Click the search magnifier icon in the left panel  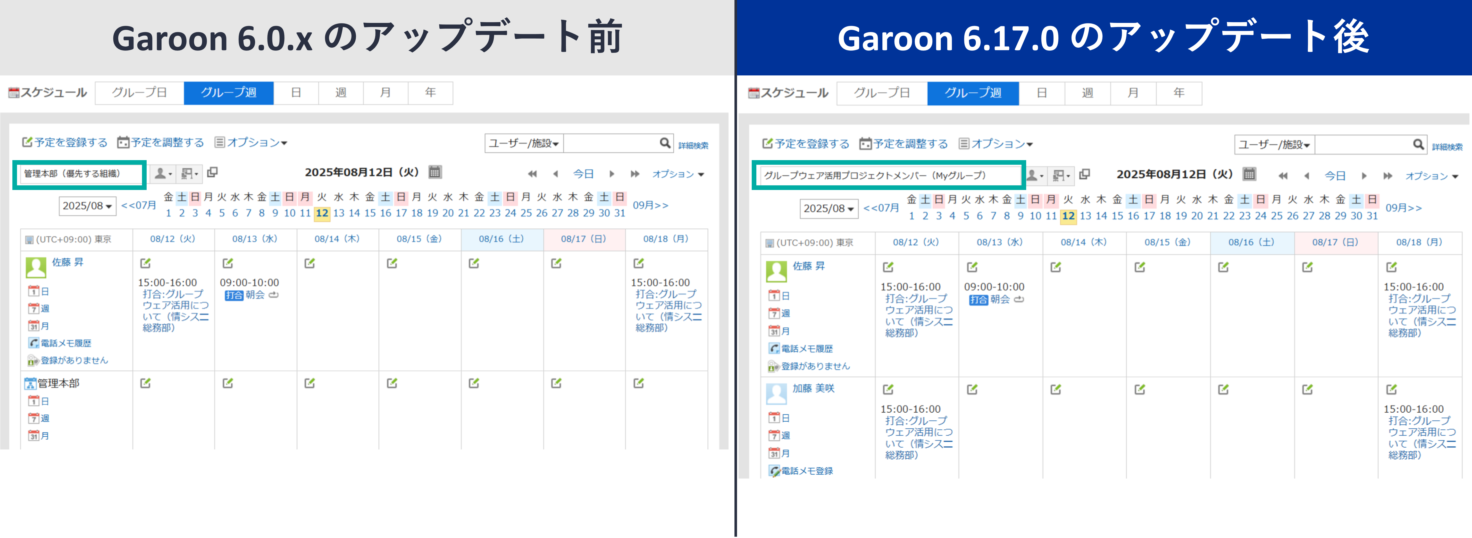(x=665, y=143)
